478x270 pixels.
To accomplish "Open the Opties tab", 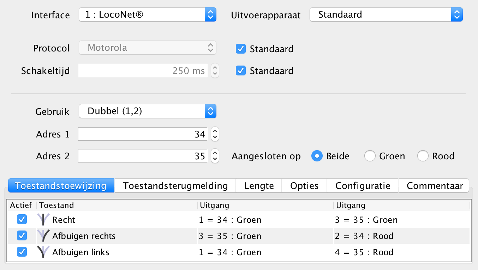I will click(304, 185).
